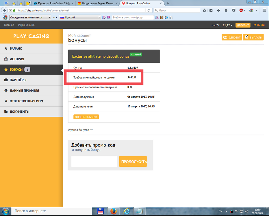Viewport: 269px width, 216px height.
Task: Click the ВЫПЛАТЫ button
Action: click(x=253, y=37)
